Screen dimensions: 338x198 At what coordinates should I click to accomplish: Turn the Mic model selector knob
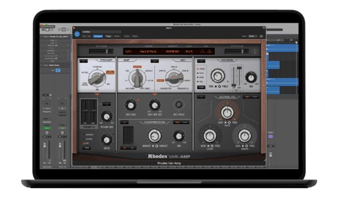174,78
